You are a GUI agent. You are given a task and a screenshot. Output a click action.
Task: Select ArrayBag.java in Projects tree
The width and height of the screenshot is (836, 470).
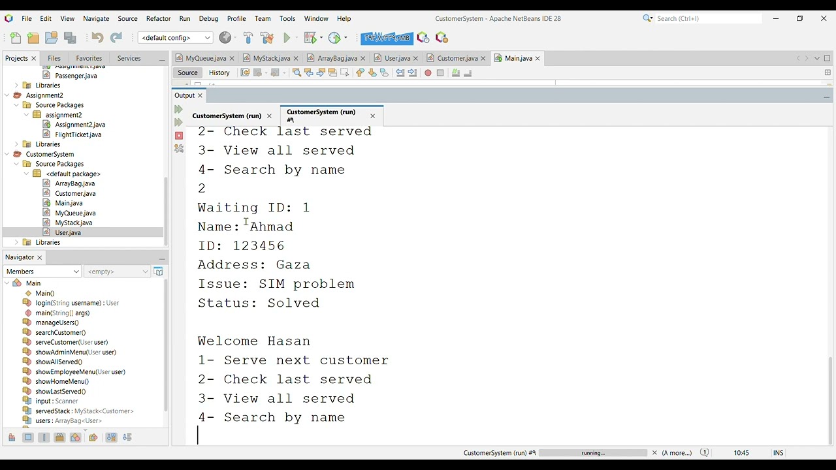(x=74, y=183)
